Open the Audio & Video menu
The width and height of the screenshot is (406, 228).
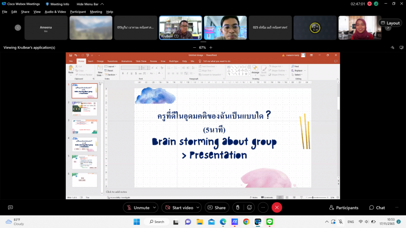tap(55, 12)
